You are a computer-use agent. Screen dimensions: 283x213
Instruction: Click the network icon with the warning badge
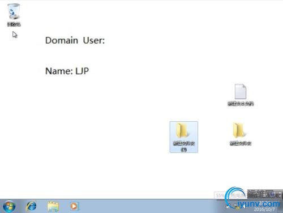pos(237,207)
